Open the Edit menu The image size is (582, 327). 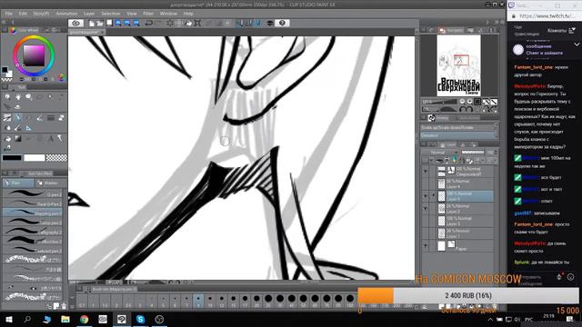(23, 14)
